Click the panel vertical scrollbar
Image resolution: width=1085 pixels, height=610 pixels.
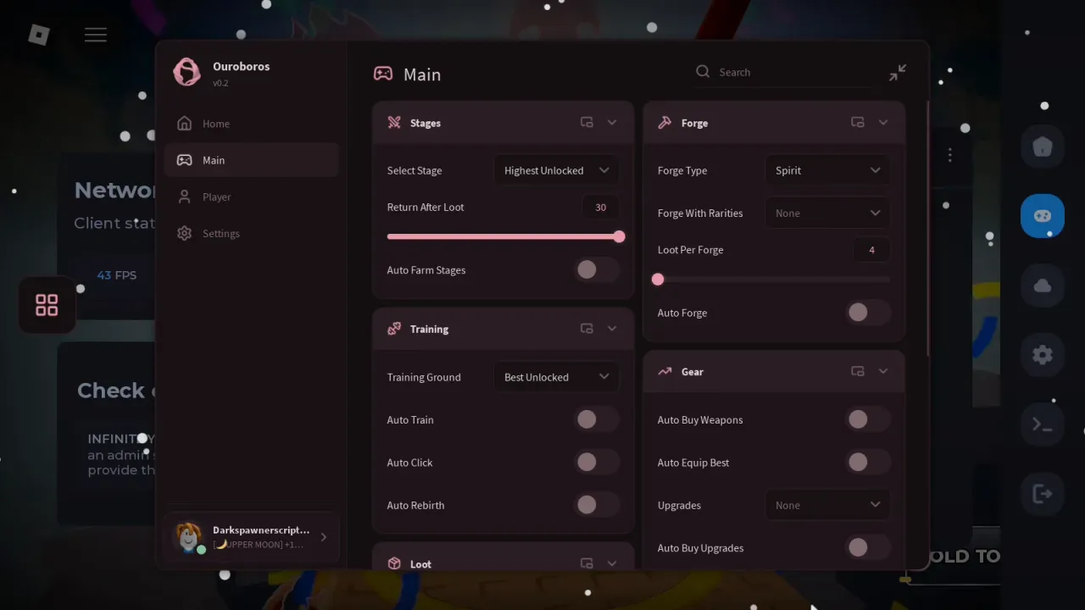[x=929, y=229]
